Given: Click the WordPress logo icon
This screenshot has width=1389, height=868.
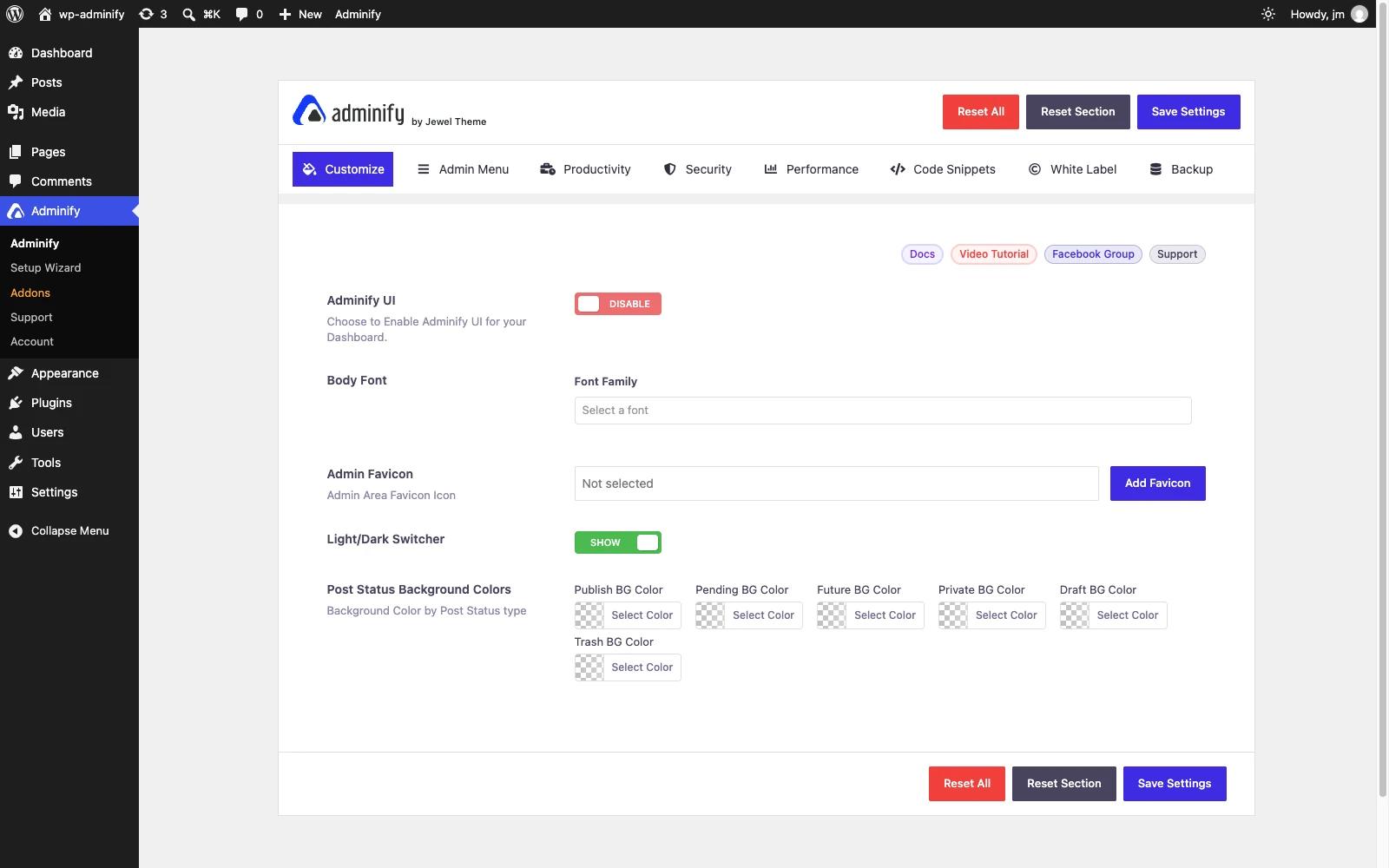Looking at the screenshot, I should click(15, 14).
